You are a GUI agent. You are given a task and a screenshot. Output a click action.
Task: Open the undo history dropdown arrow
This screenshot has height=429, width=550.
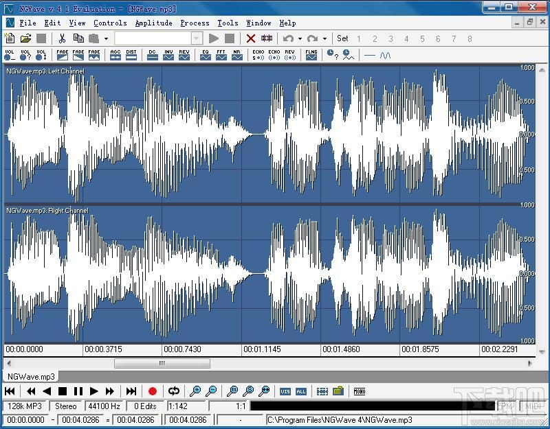pyautogui.click(x=300, y=39)
